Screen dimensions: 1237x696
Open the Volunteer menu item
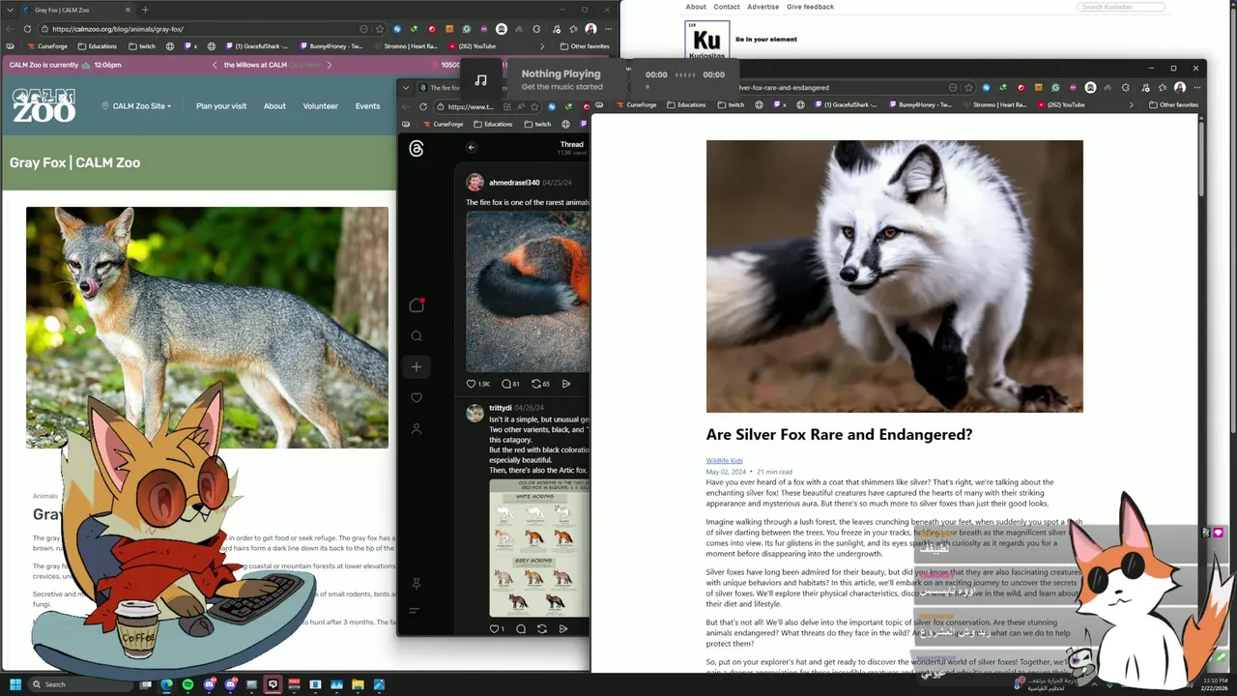pos(320,106)
